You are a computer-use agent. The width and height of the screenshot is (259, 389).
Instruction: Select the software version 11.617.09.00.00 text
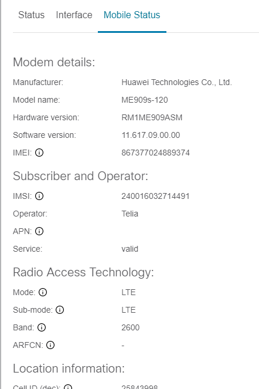click(x=151, y=135)
